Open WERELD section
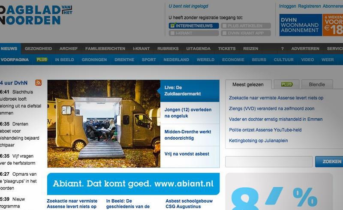 206,60
